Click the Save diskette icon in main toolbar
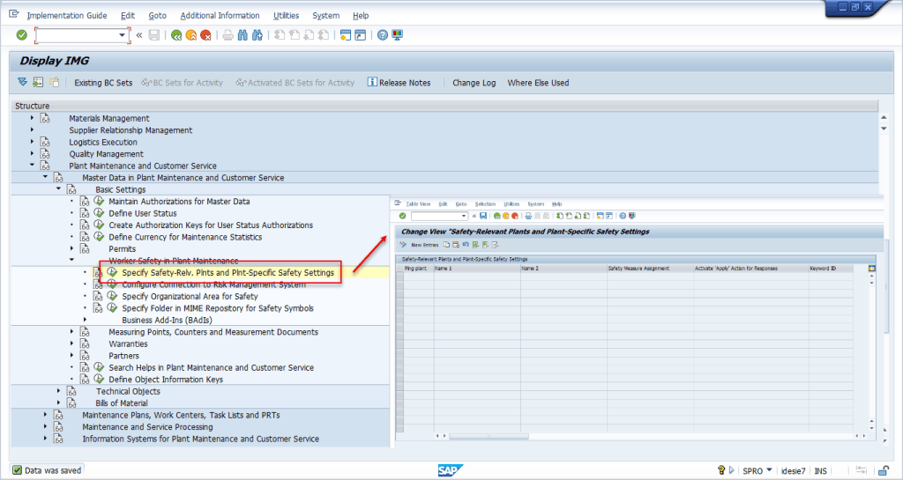903x480 pixels. (153, 35)
